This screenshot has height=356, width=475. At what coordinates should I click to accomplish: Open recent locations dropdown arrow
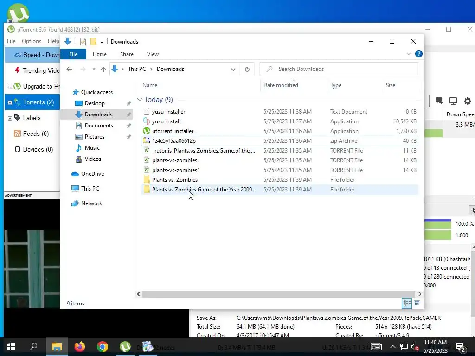click(x=94, y=69)
